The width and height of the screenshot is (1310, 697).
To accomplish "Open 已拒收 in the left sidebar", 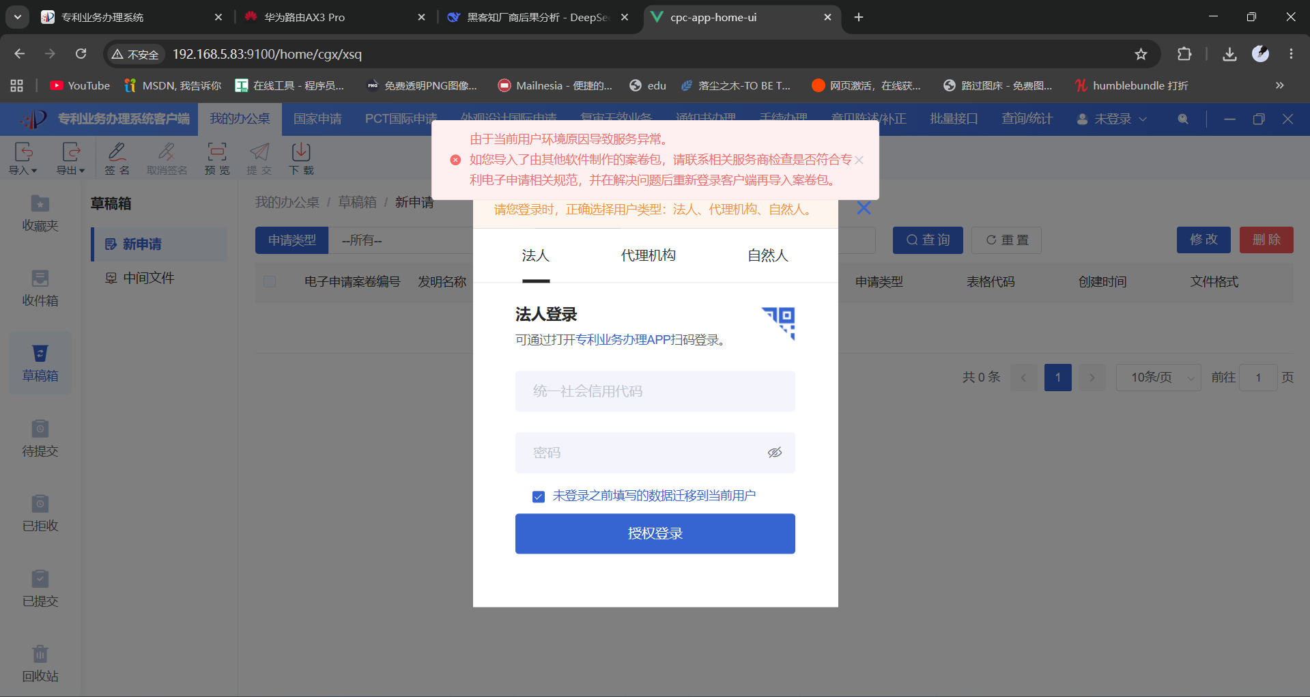I will 40,513.
